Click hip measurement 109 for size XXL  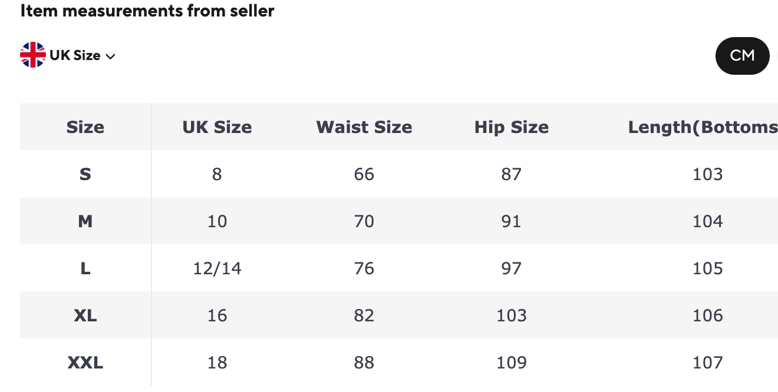[512, 362]
